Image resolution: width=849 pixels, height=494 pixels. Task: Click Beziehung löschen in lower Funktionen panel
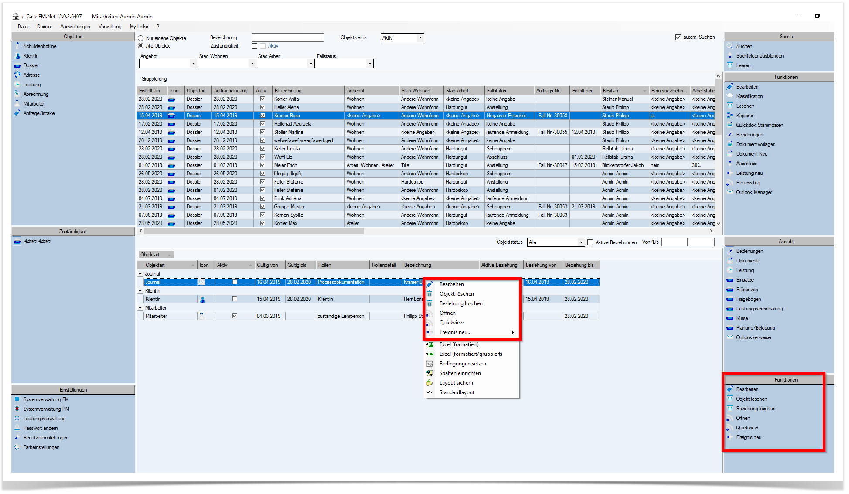point(756,409)
